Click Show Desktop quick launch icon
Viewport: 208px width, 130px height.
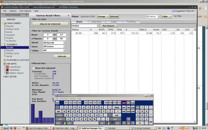[11, 128]
